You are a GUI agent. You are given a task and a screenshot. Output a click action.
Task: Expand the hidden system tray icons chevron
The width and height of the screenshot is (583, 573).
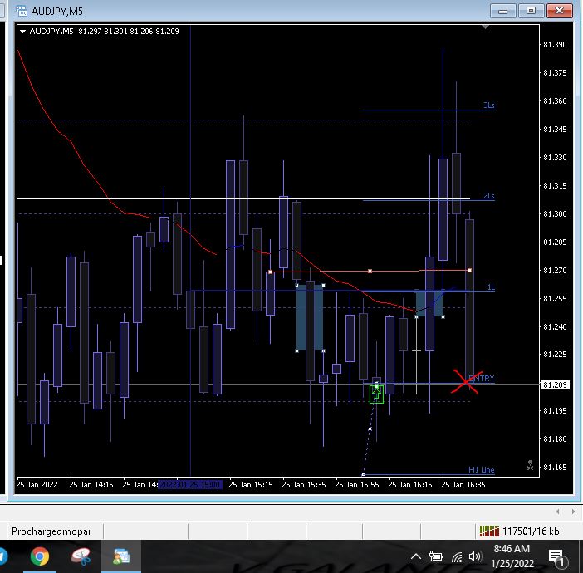tap(419, 556)
